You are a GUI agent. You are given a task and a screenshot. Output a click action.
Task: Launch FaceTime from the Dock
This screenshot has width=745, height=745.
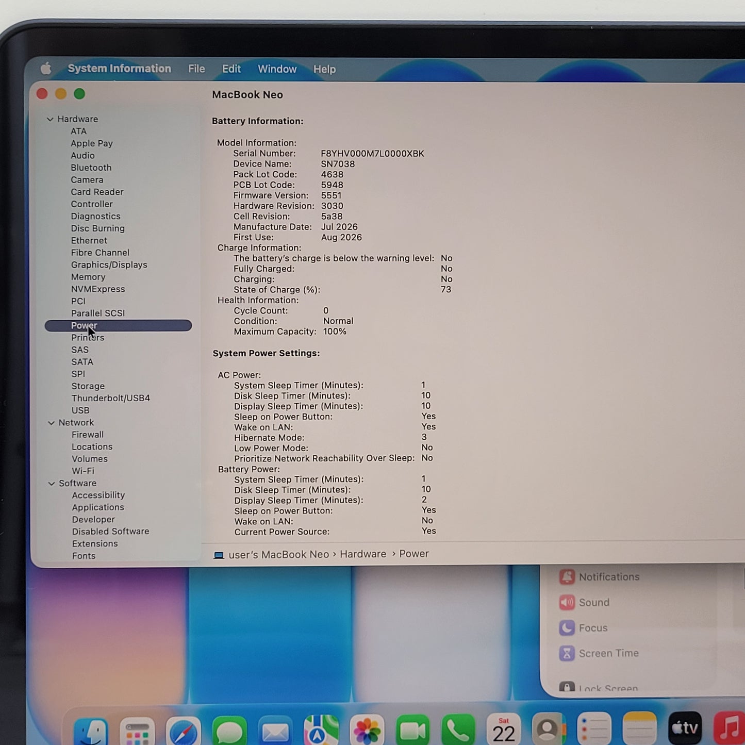pos(413,730)
